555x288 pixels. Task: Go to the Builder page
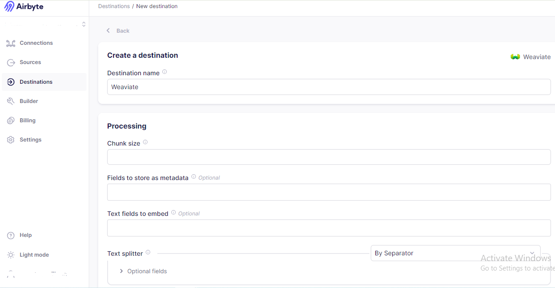click(x=44, y=101)
